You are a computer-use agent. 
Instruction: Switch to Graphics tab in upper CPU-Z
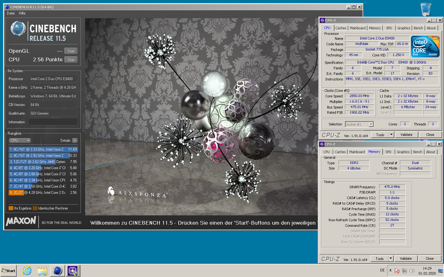click(x=404, y=28)
